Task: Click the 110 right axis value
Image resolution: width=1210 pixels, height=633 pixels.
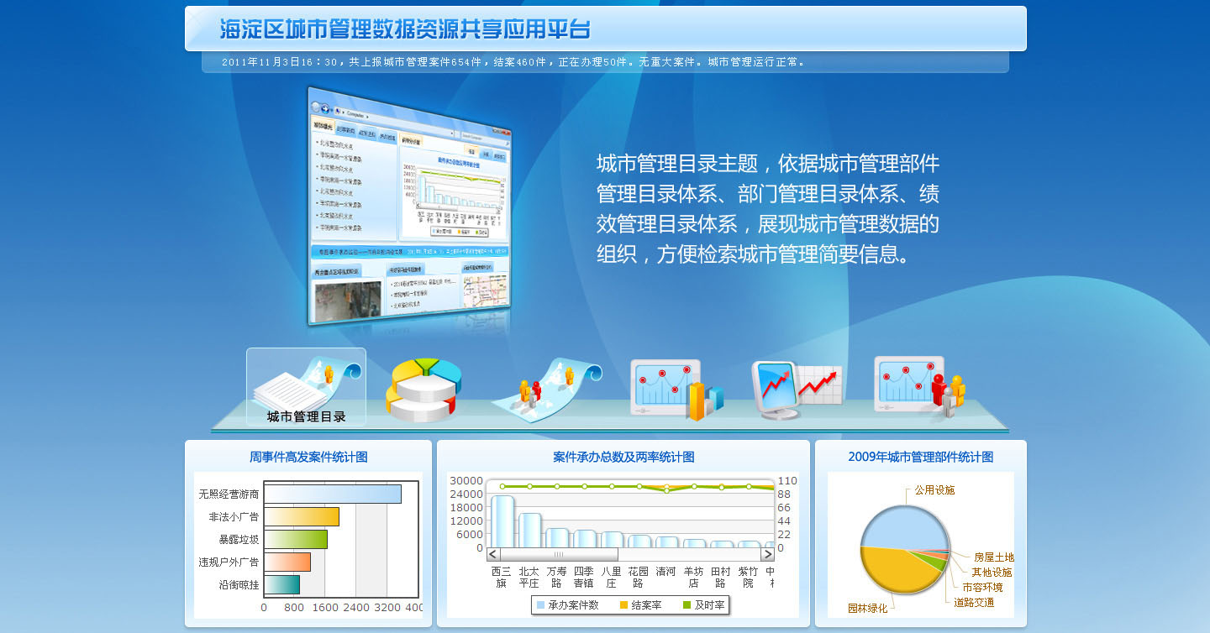Action: 787,481
